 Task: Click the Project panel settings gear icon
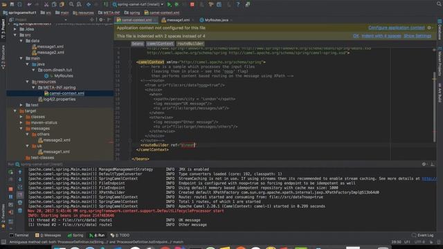101,20
